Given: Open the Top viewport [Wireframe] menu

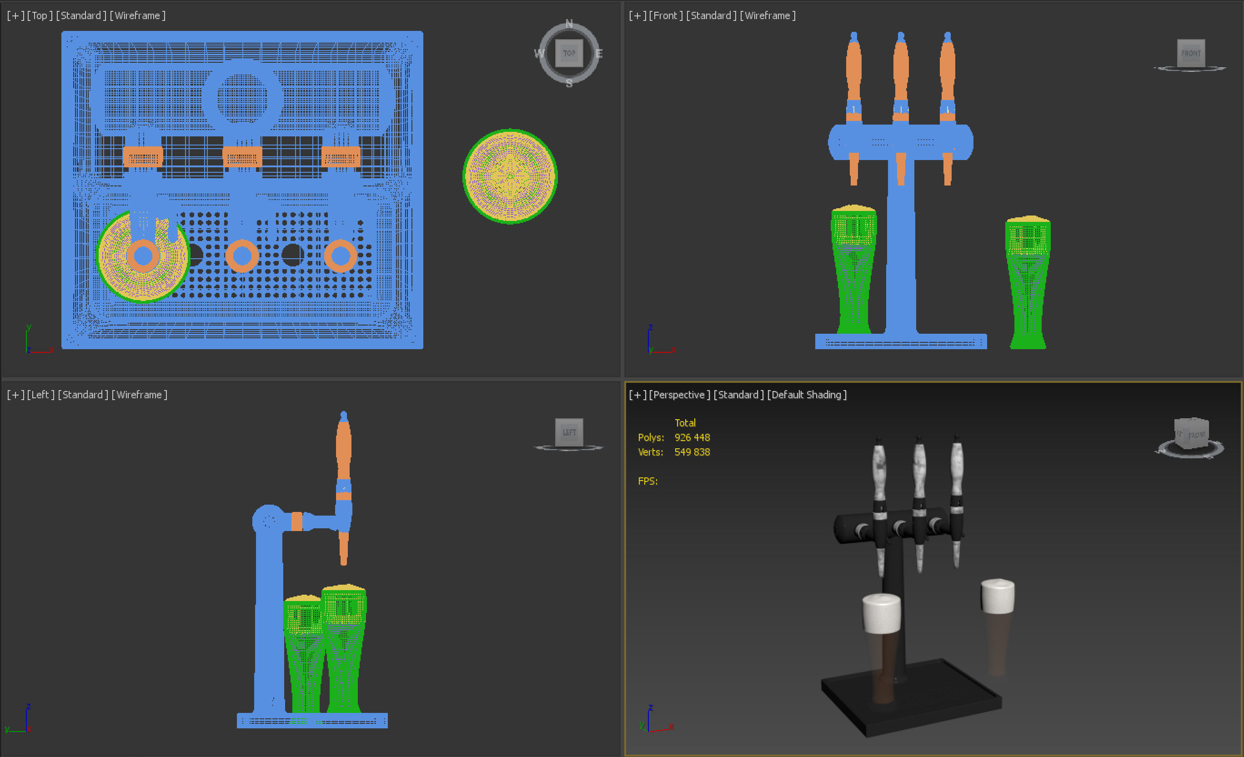Looking at the screenshot, I should (137, 15).
